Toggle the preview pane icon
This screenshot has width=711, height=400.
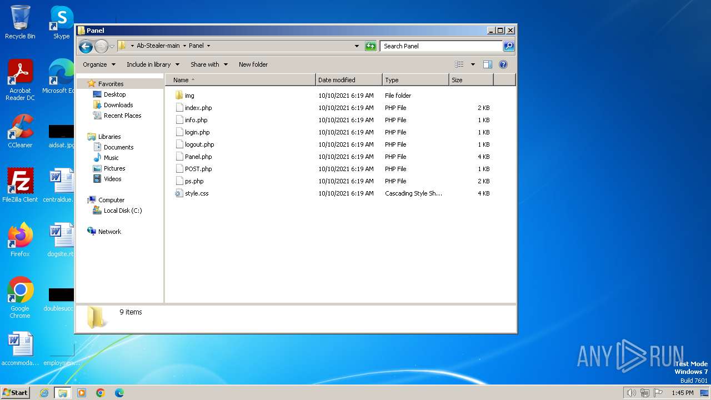pyautogui.click(x=487, y=64)
